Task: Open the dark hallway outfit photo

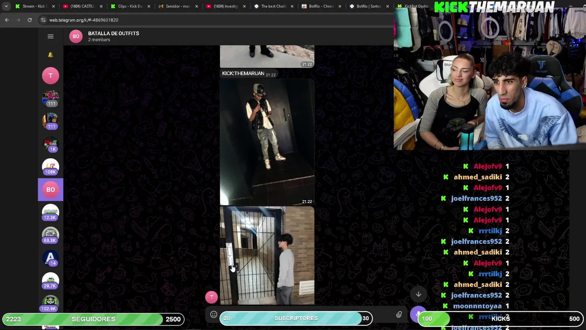Action: pos(267,142)
